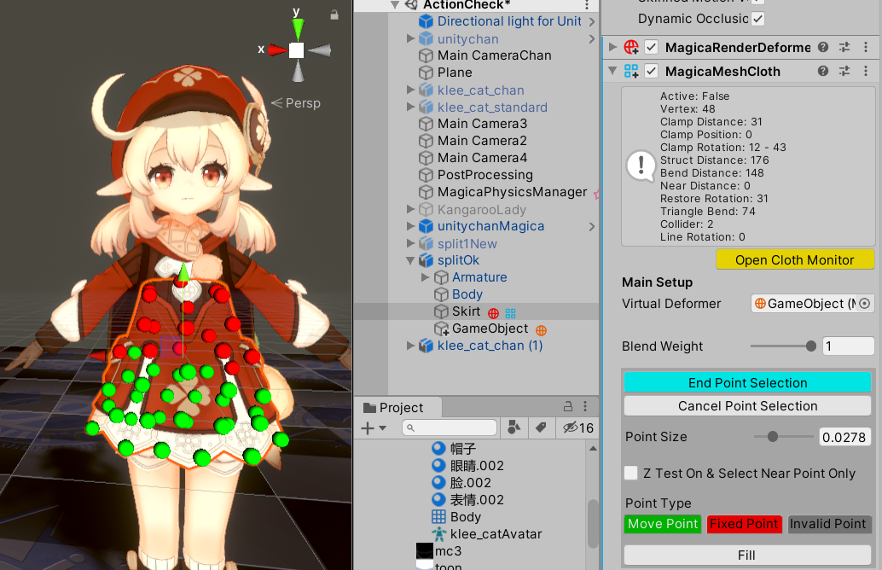Select PostProcessing object
Image resolution: width=882 pixels, height=570 pixels.
coord(485,175)
